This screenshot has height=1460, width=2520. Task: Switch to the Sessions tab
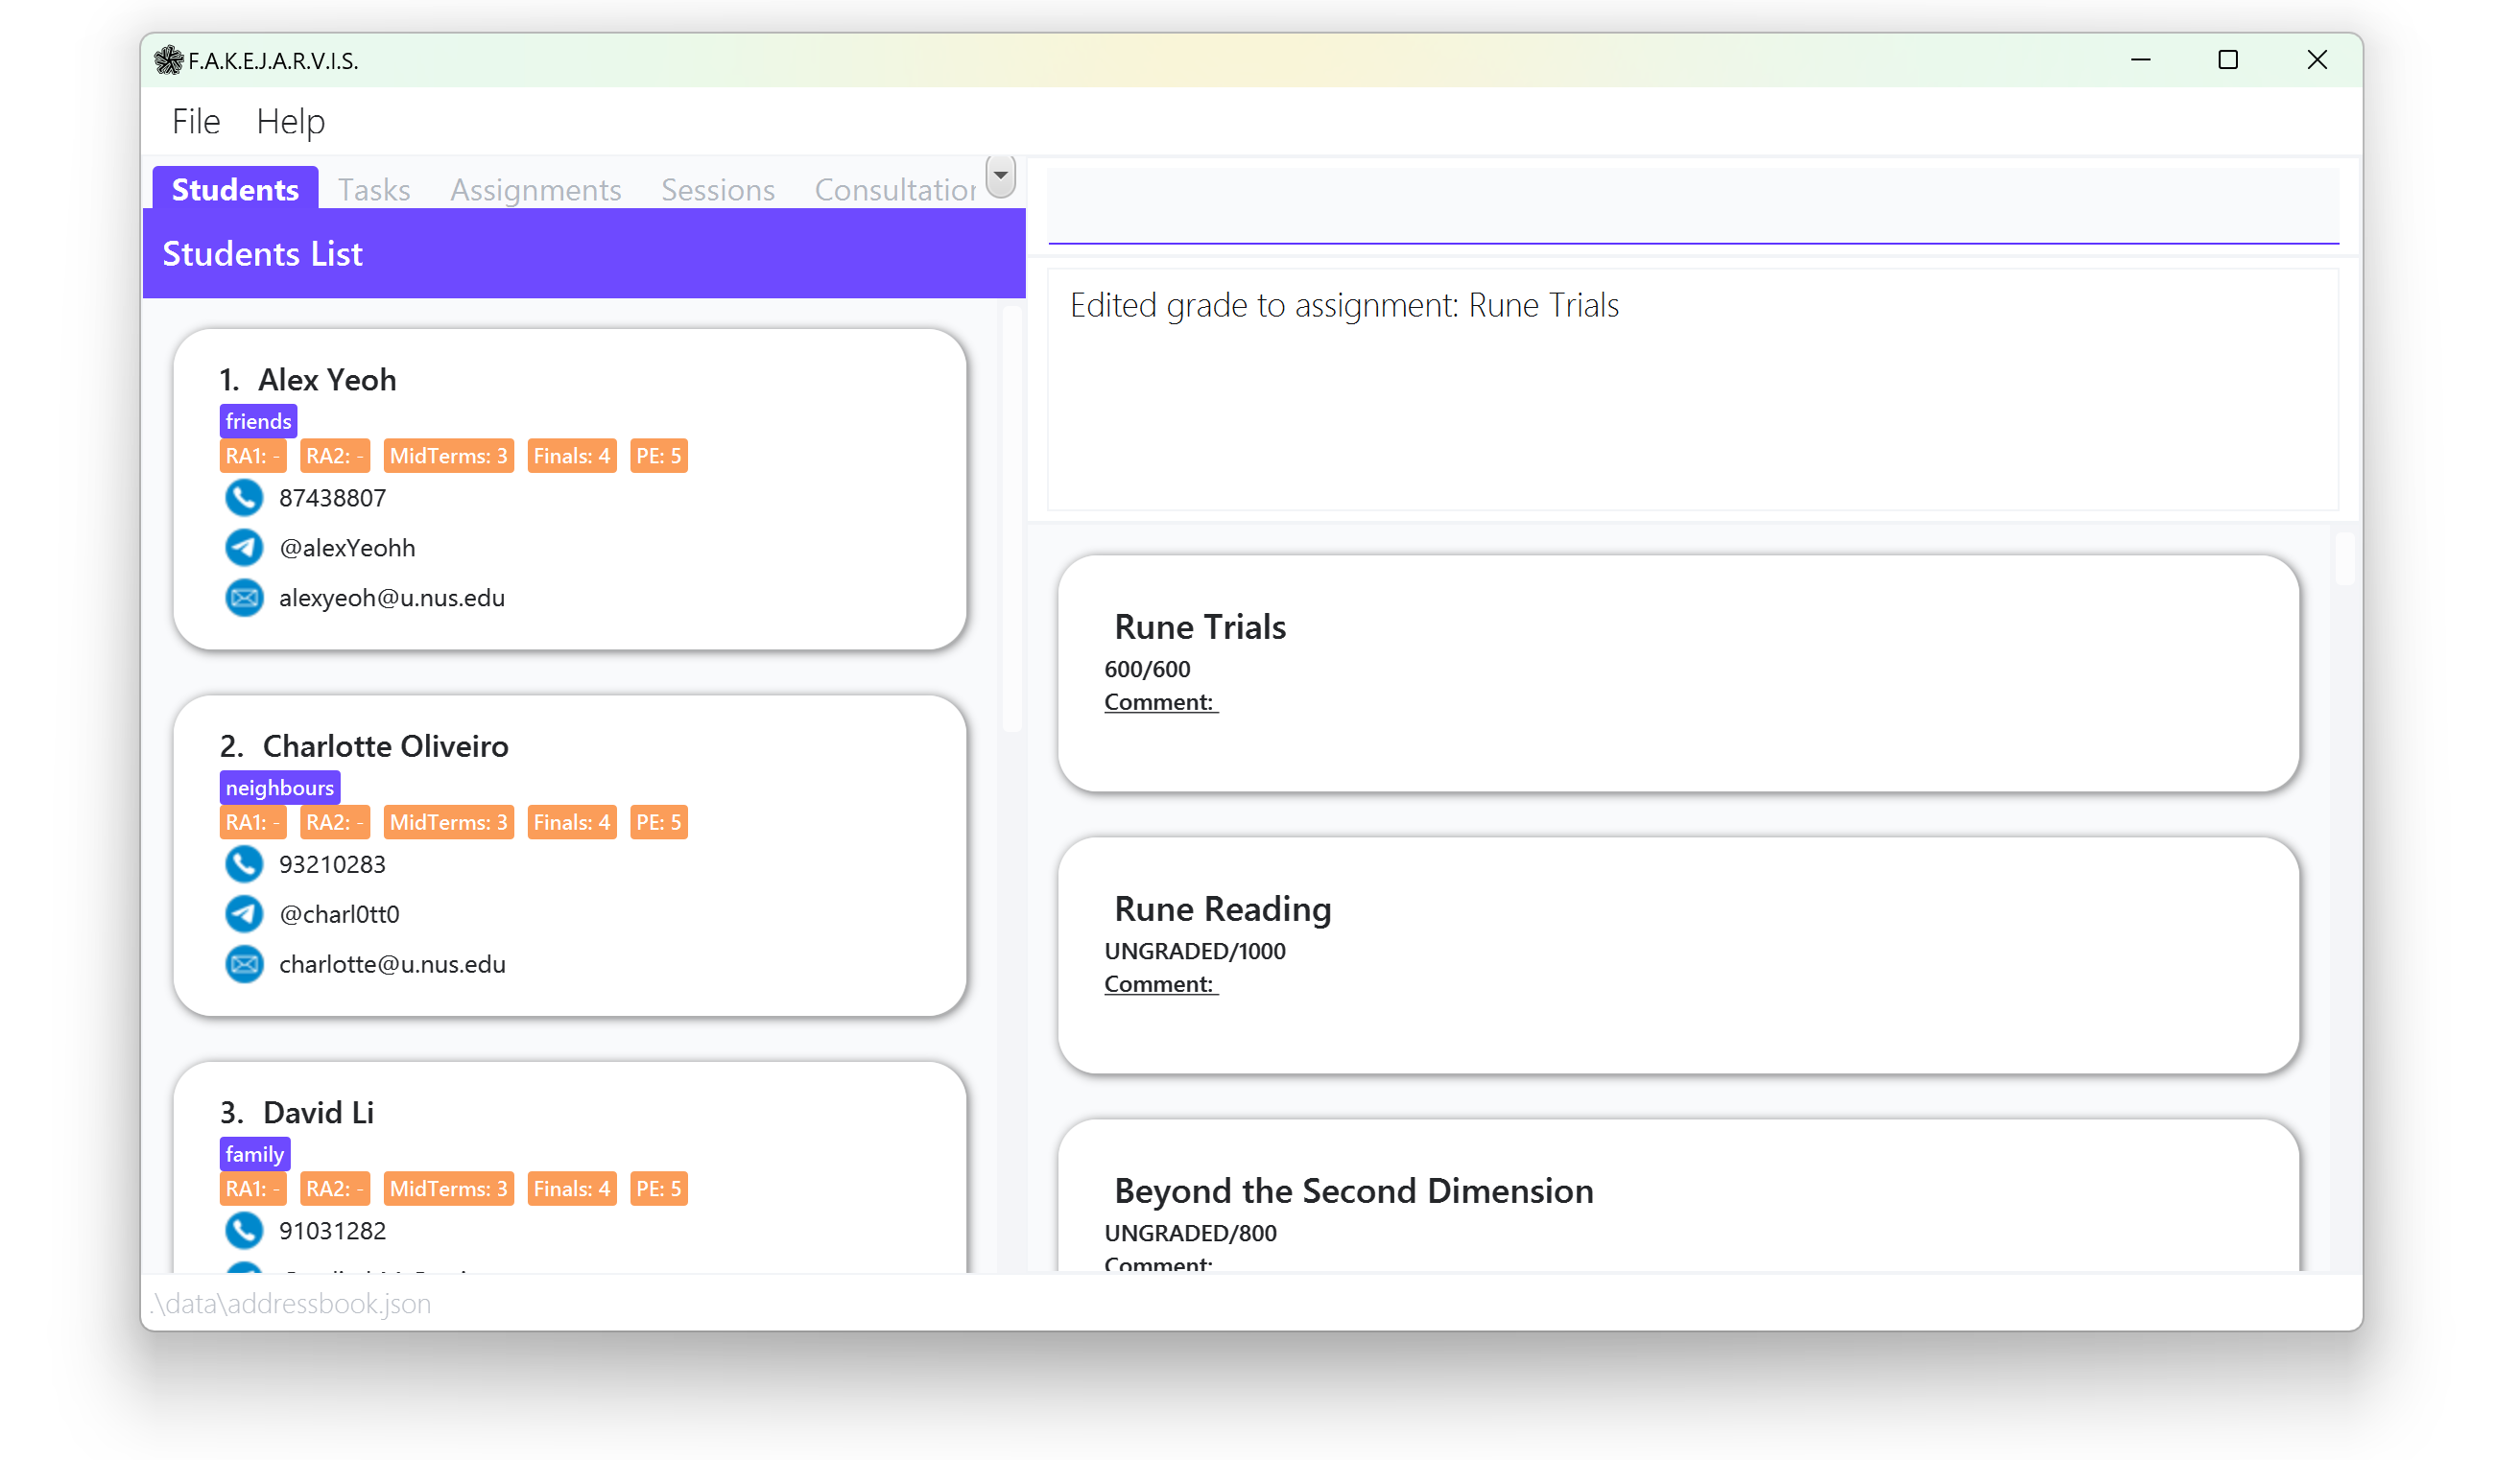718,189
